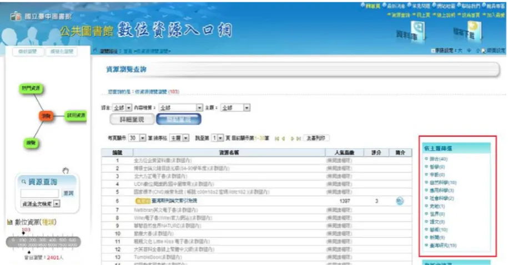Open the 語言 language dropdown

point(122,108)
